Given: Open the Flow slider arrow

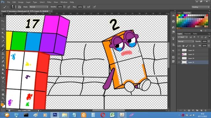Looking at the screenshot, I should click(84, 7).
